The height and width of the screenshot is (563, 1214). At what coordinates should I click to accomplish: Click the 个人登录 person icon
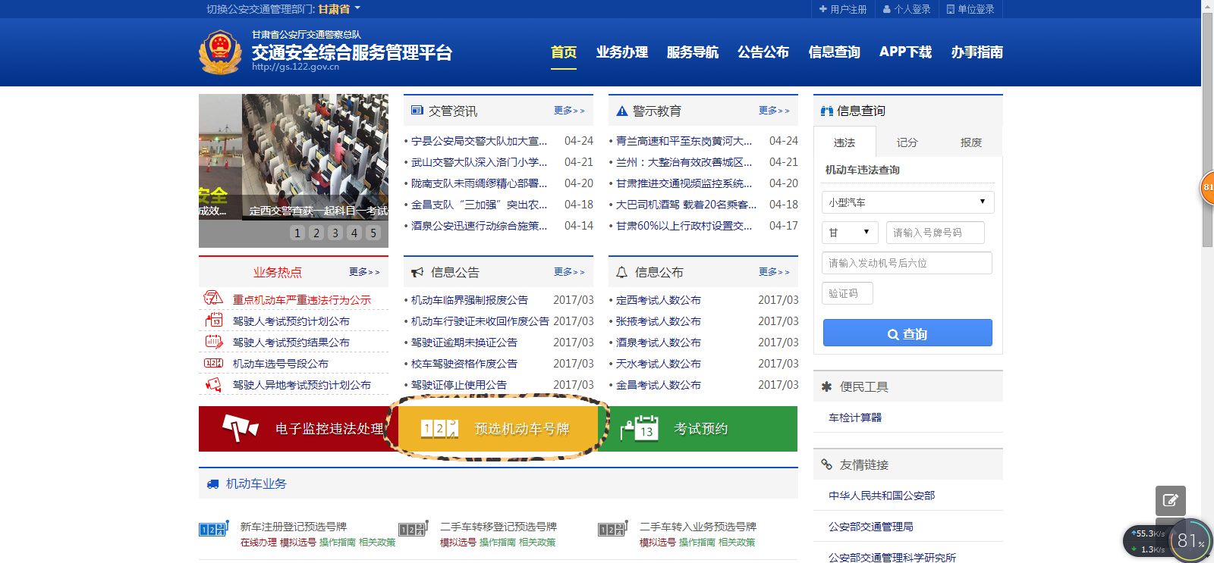point(887,9)
